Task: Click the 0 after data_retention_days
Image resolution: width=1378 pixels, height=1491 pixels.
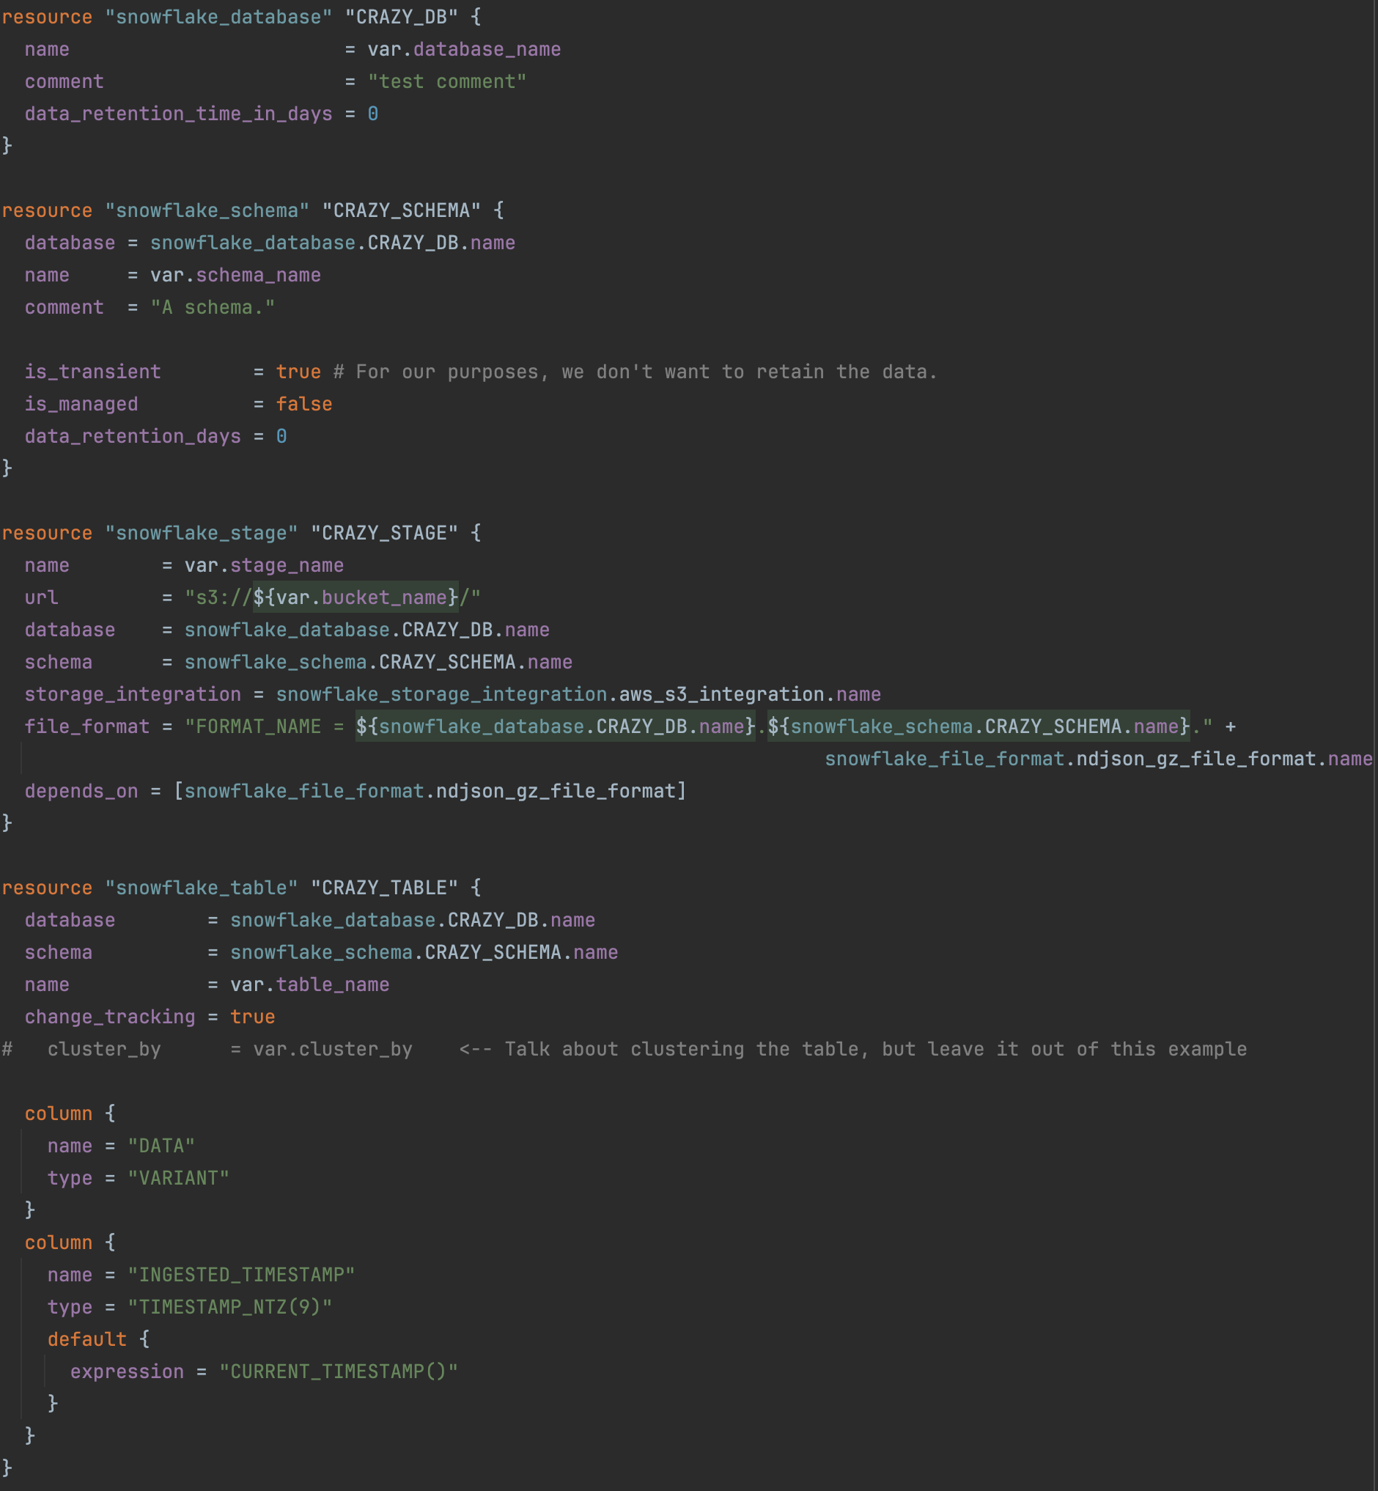Action: tap(281, 436)
